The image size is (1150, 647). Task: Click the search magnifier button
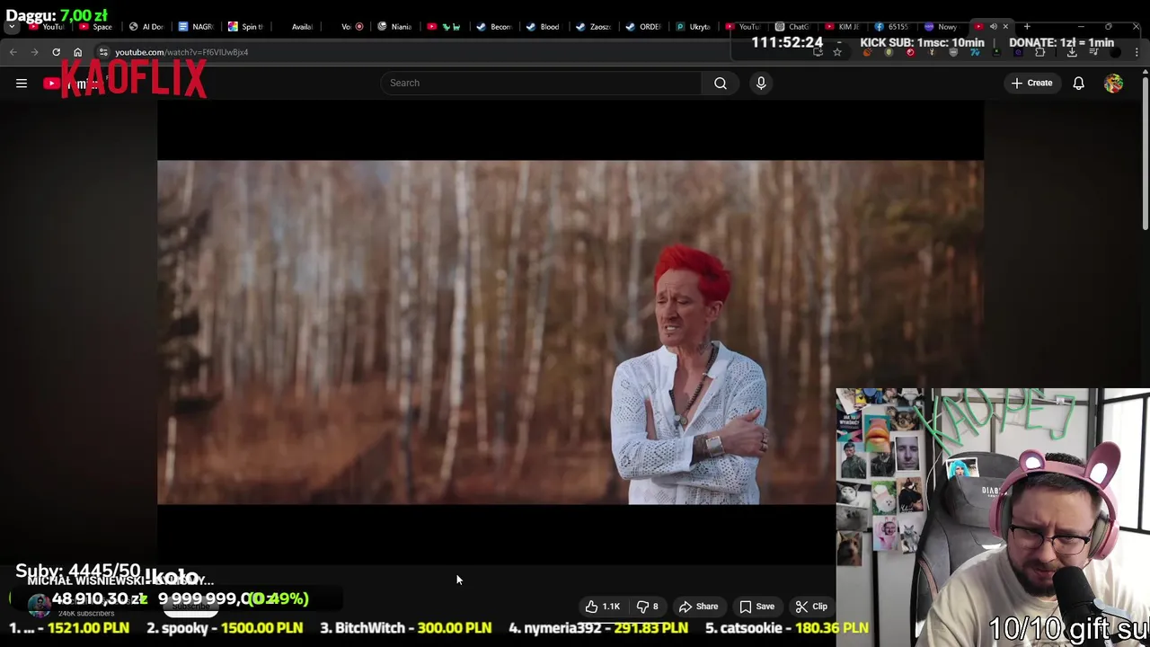[721, 83]
